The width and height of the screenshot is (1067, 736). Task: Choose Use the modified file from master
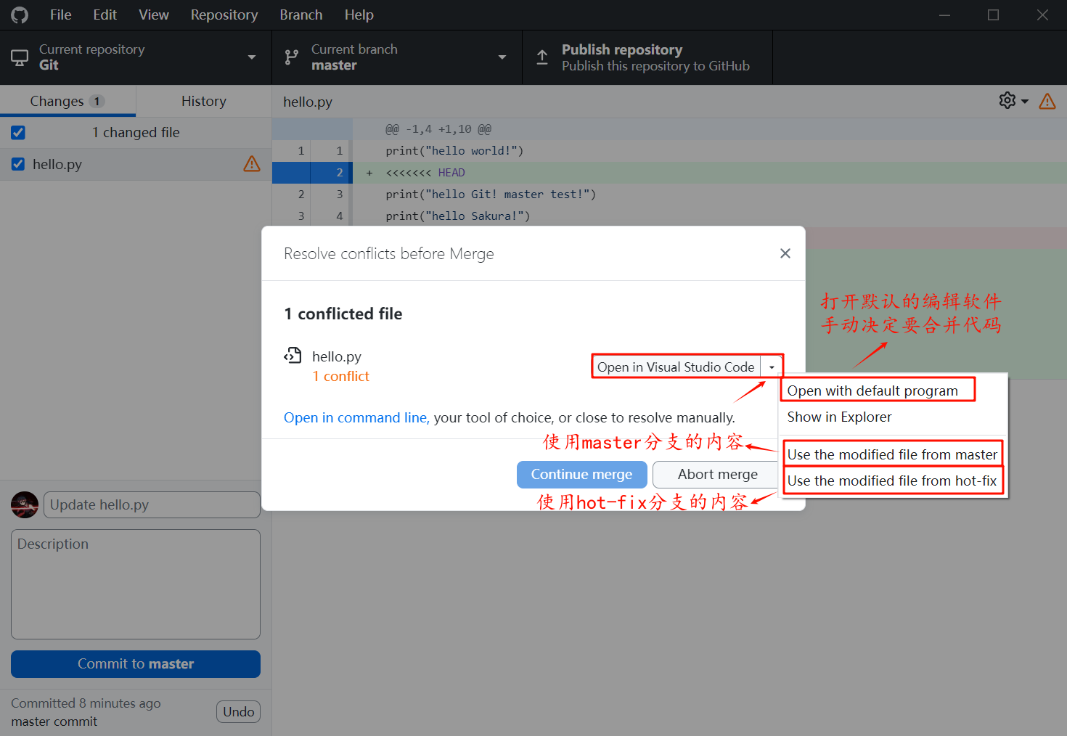pos(893,454)
